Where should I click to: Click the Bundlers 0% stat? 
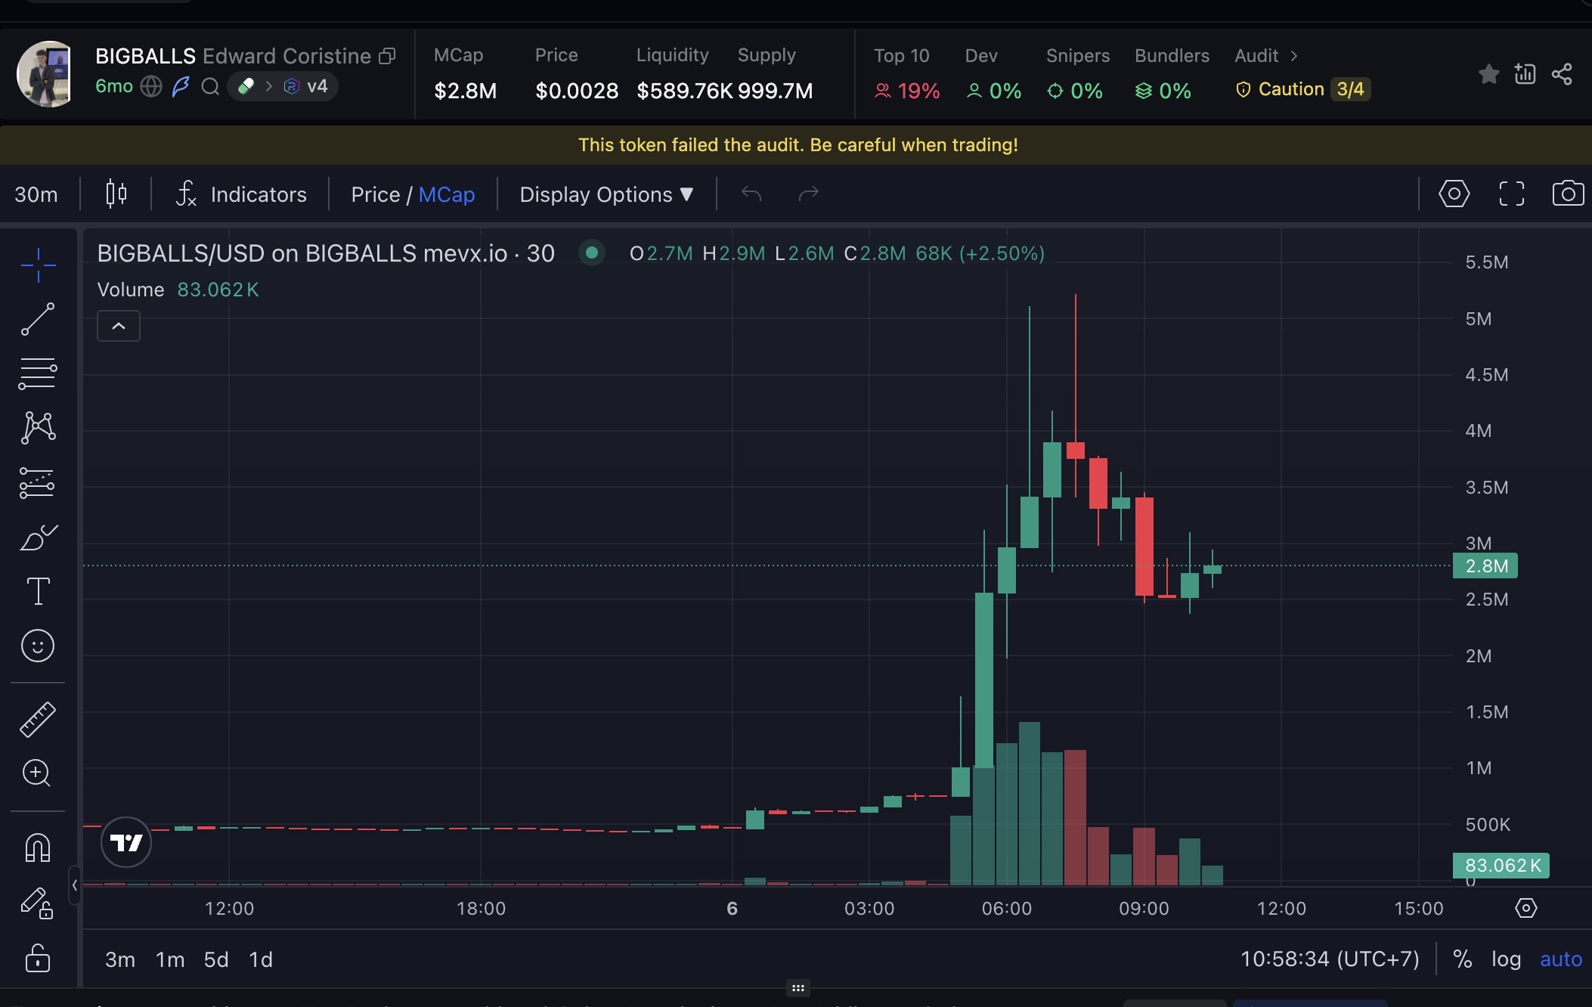[x=1171, y=74]
